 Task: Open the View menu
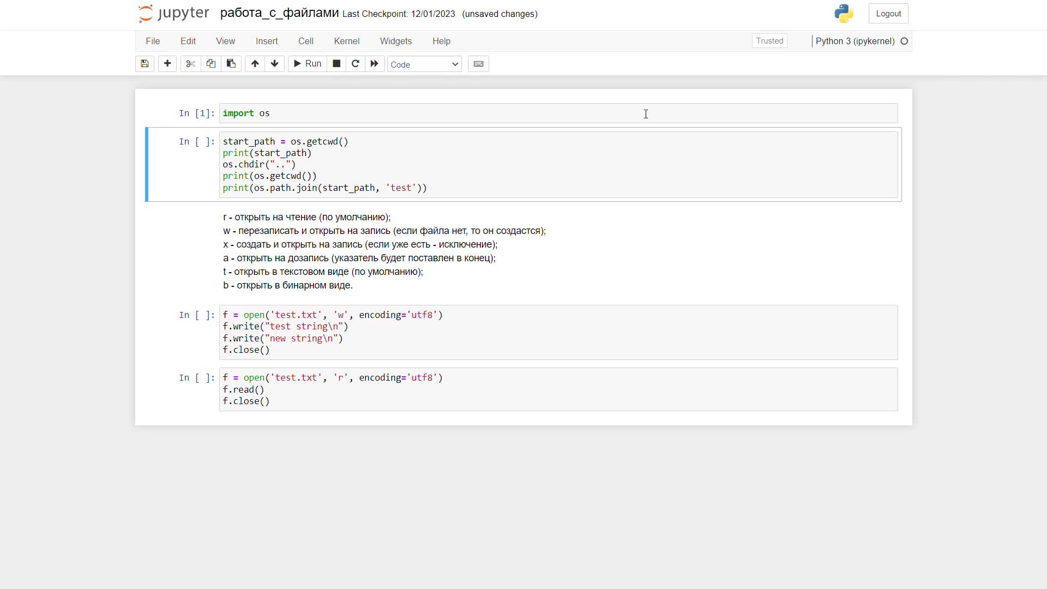[225, 41]
